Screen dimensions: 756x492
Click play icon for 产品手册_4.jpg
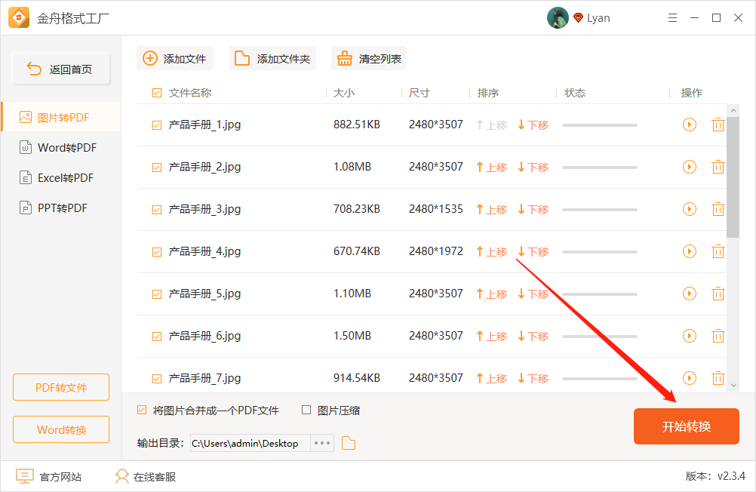tap(690, 251)
